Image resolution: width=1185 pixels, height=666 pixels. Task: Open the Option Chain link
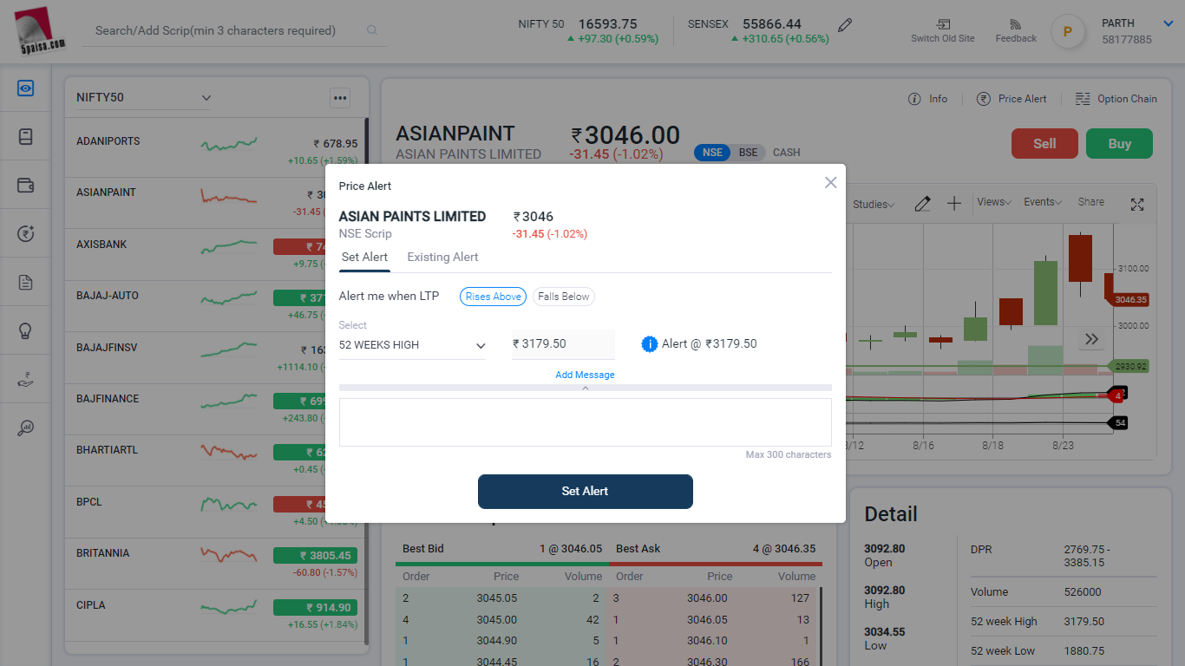pos(1116,99)
